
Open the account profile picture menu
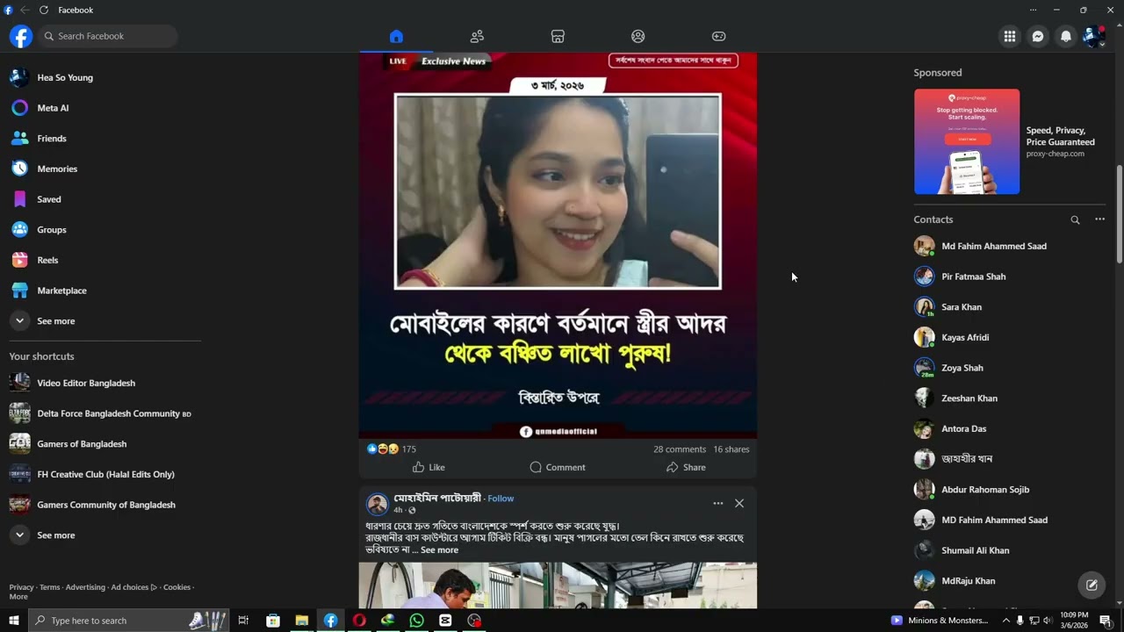click(x=1094, y=36)
